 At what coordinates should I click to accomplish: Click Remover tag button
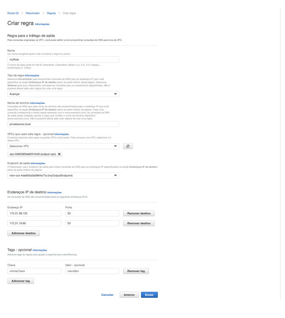(x=136, y=271)
